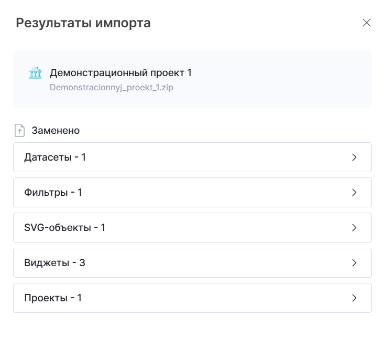This screenshot has width=385, height=337.
Task: Open the Фильтры - 1 section
Action: pos(53,192)
